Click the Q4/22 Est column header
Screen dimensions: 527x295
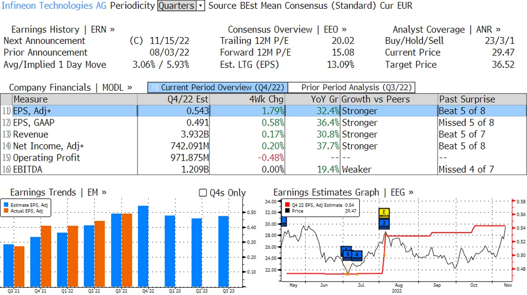click(173, 99)
